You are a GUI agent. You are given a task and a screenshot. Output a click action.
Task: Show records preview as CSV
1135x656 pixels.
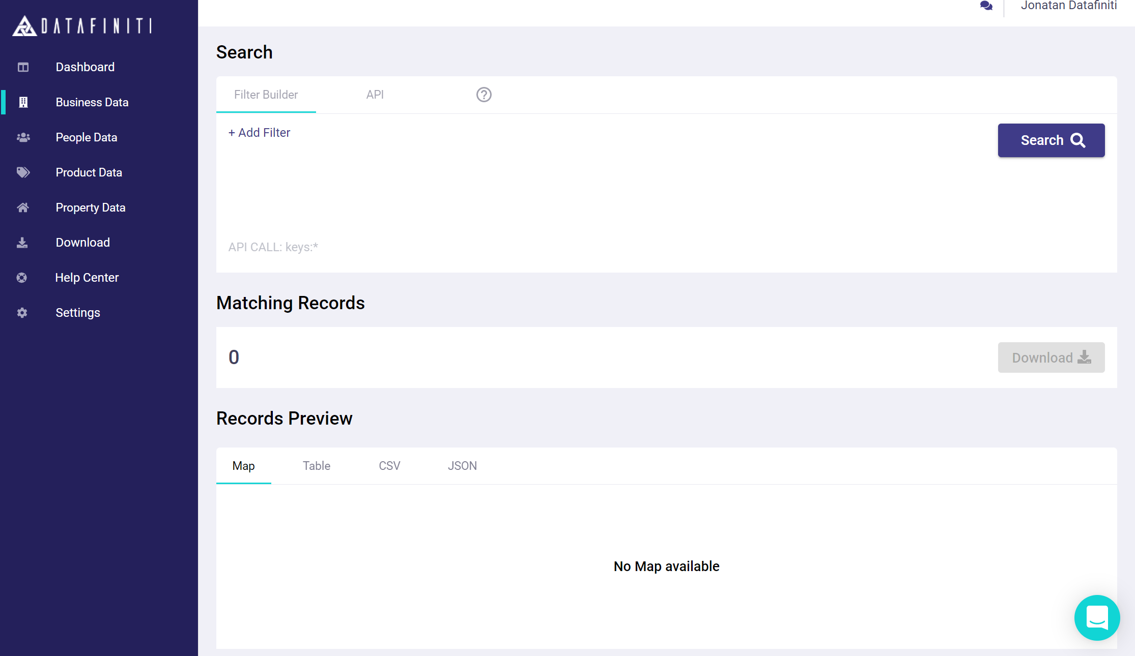(389, 466)
